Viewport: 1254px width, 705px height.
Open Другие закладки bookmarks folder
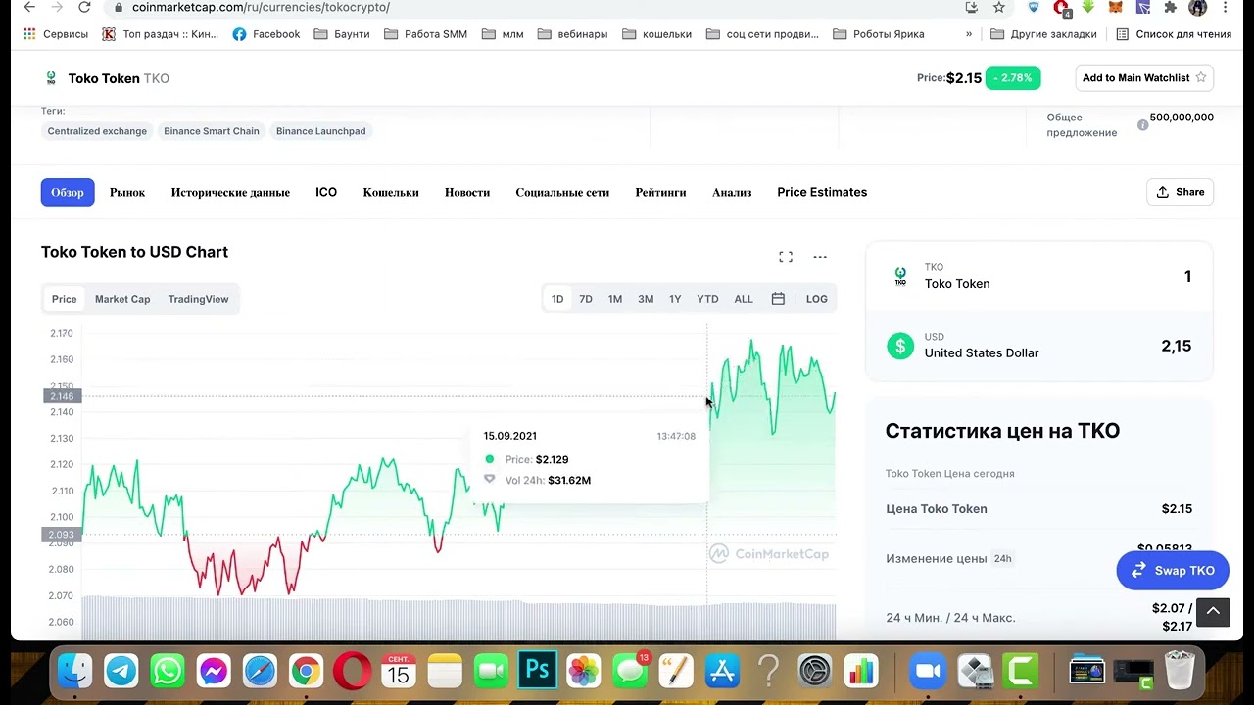click(1043, 34)
